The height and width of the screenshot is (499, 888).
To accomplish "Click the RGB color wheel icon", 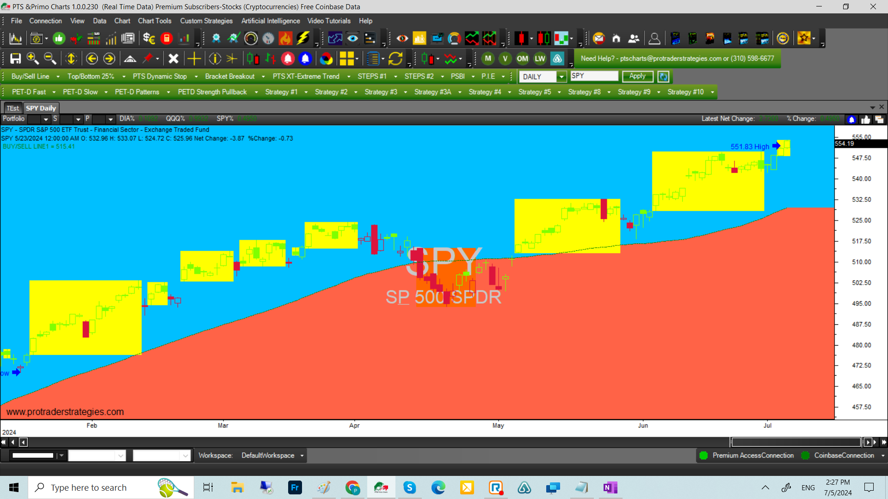I will (326, 59).
